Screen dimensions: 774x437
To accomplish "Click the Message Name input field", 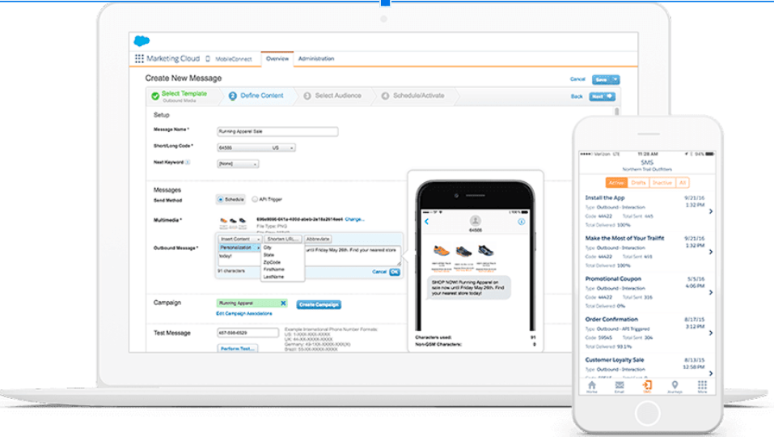I will 277,131.
